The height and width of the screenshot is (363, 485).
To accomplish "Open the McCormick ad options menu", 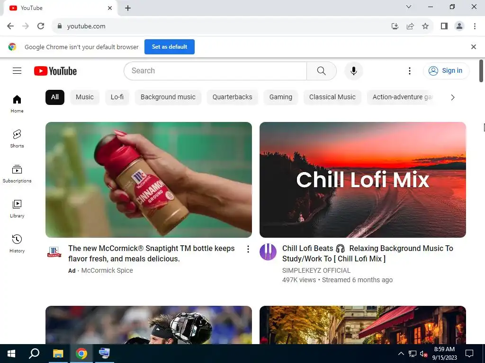I will (248, 249).
